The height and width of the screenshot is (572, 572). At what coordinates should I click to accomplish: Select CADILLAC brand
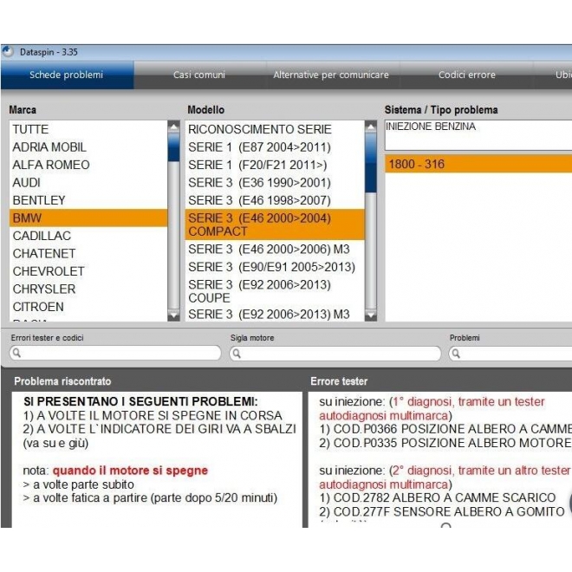click(x=88, y=236)
